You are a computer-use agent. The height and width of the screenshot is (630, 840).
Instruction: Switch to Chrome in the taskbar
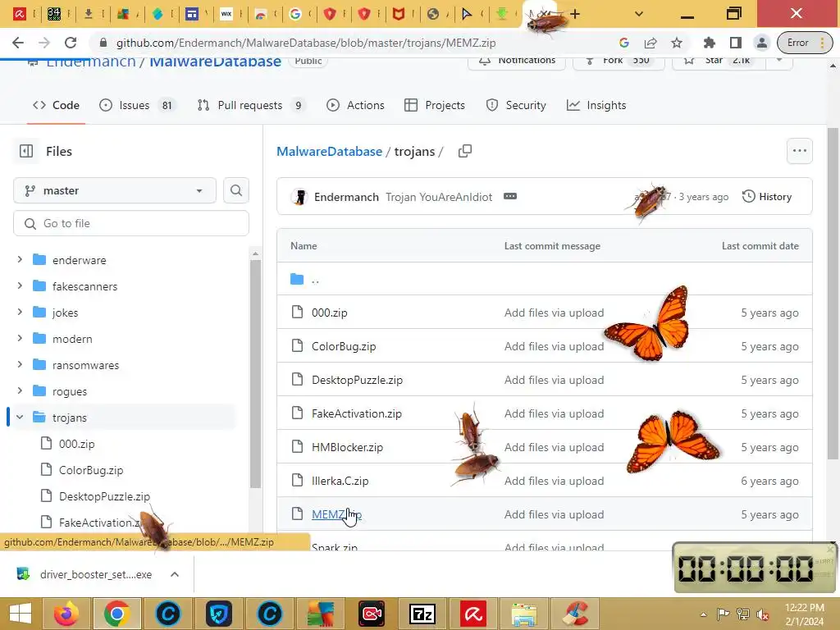116,614
